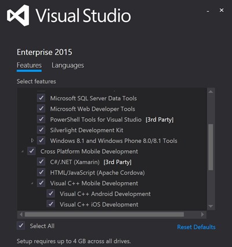The height and width of the screenshot is (247, 232).
Task: Toggle Windows 8.1 and Windows Phone Tools checkbox
Action: tap(41, 140)
